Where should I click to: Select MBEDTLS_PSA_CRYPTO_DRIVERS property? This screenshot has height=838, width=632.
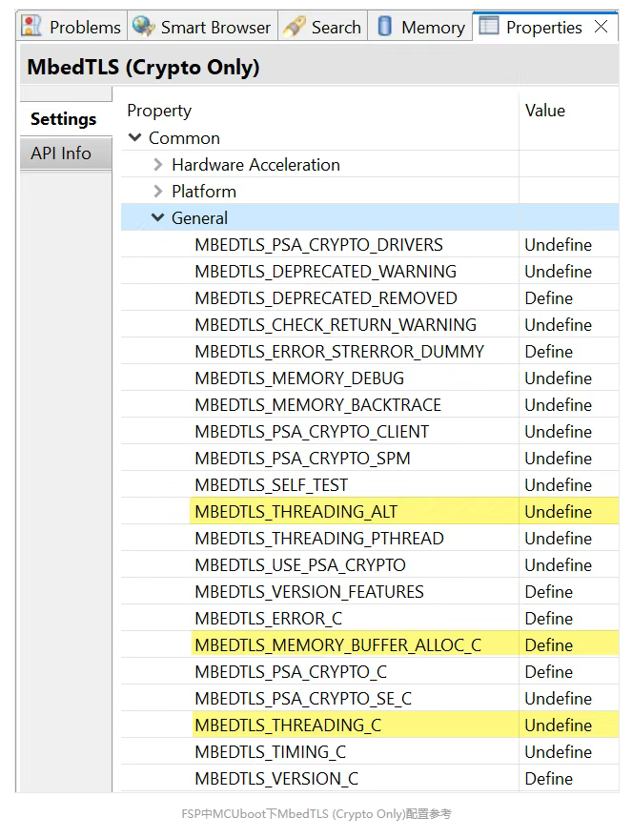319,245
